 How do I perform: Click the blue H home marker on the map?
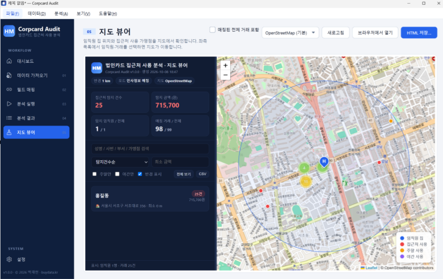coord(324,162)
